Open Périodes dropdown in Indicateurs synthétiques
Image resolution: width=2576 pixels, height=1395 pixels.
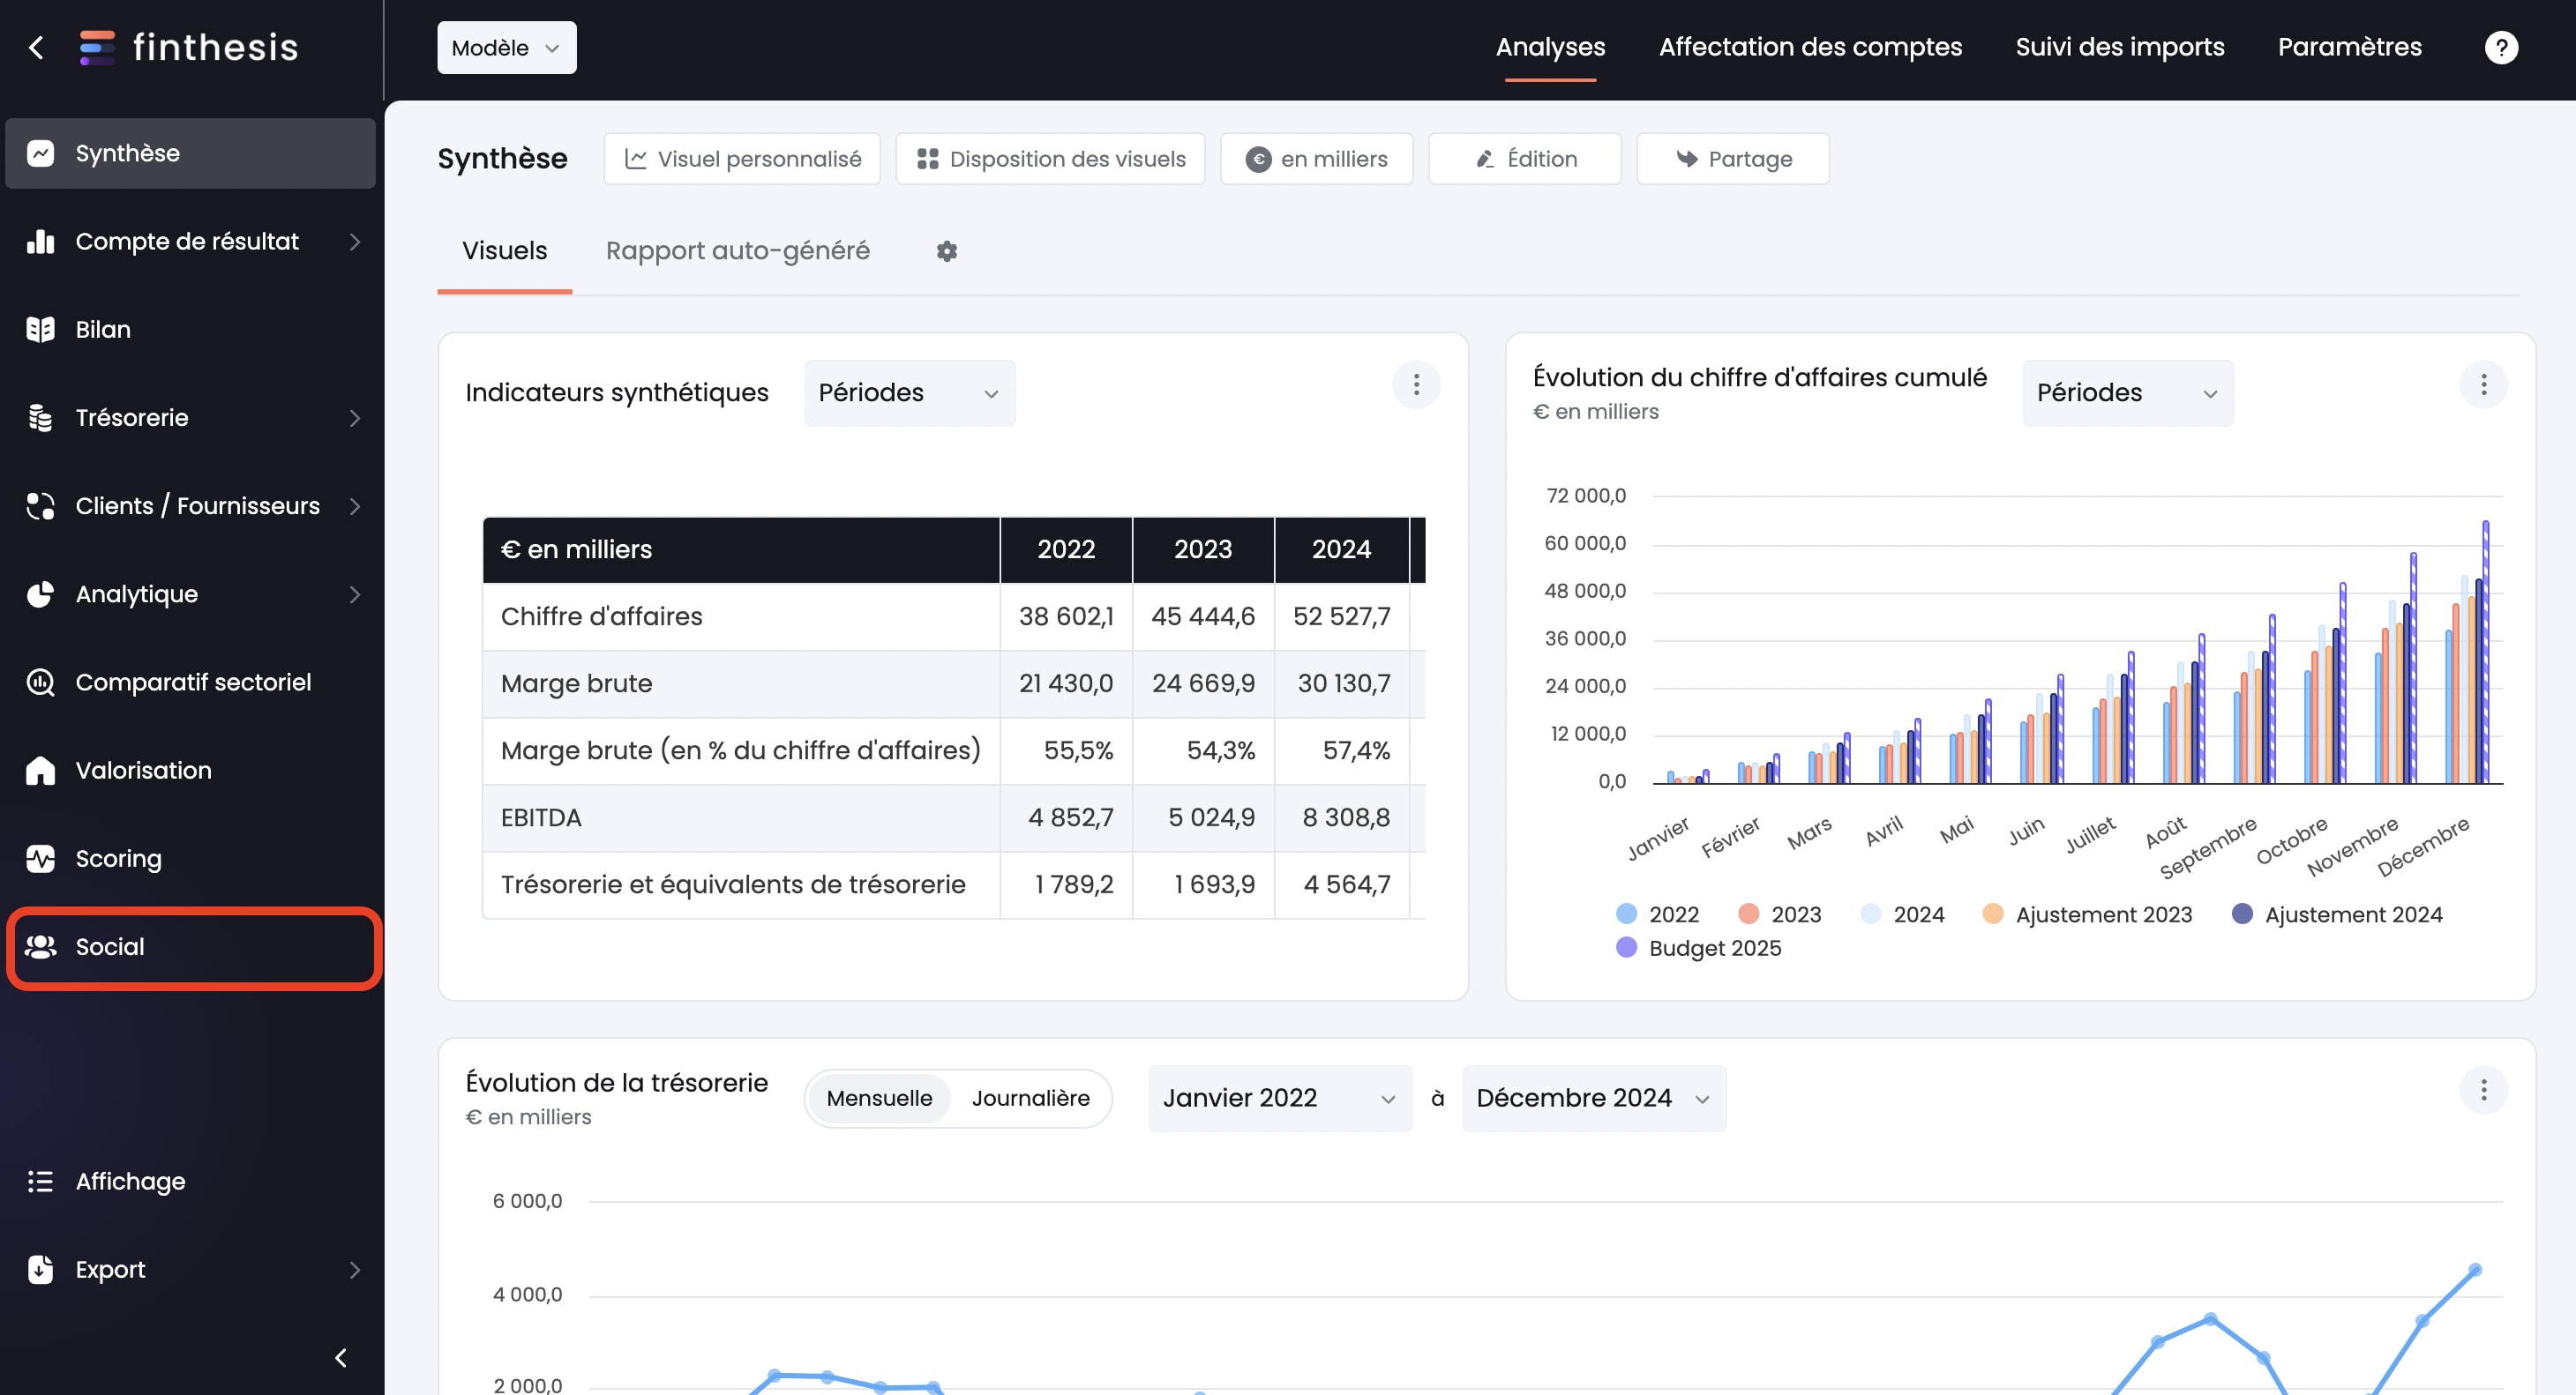click(x=909, y=392)
